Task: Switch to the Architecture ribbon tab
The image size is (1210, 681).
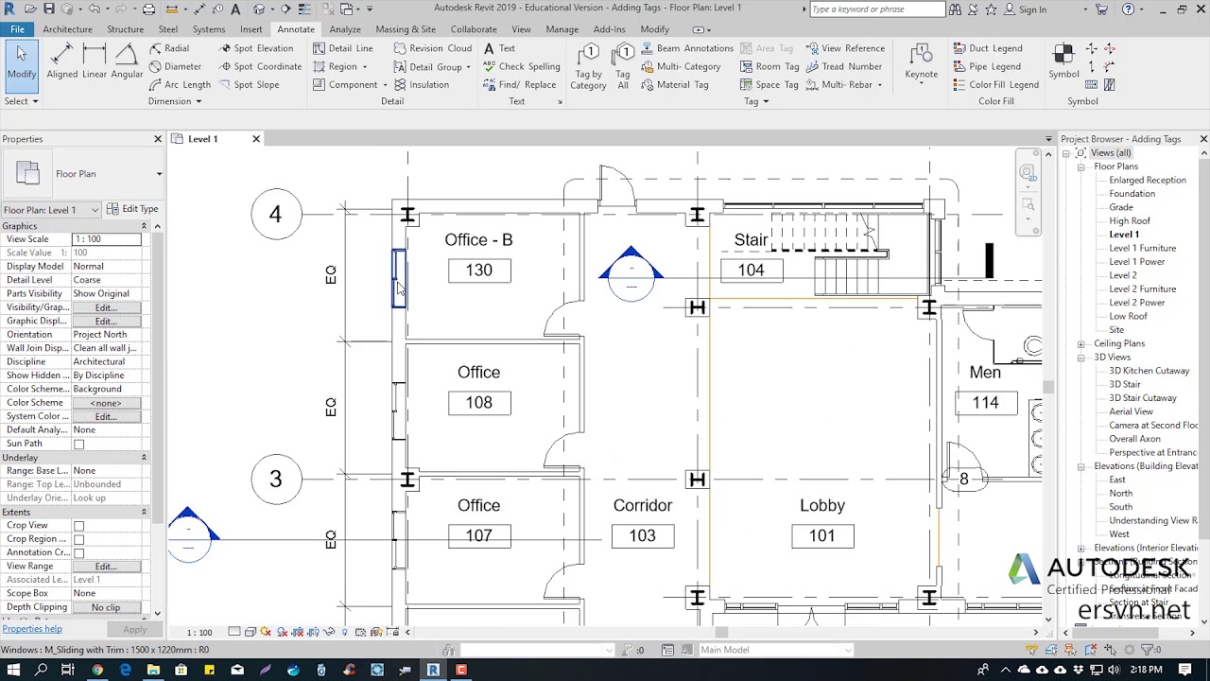Action: pos(67,29)
